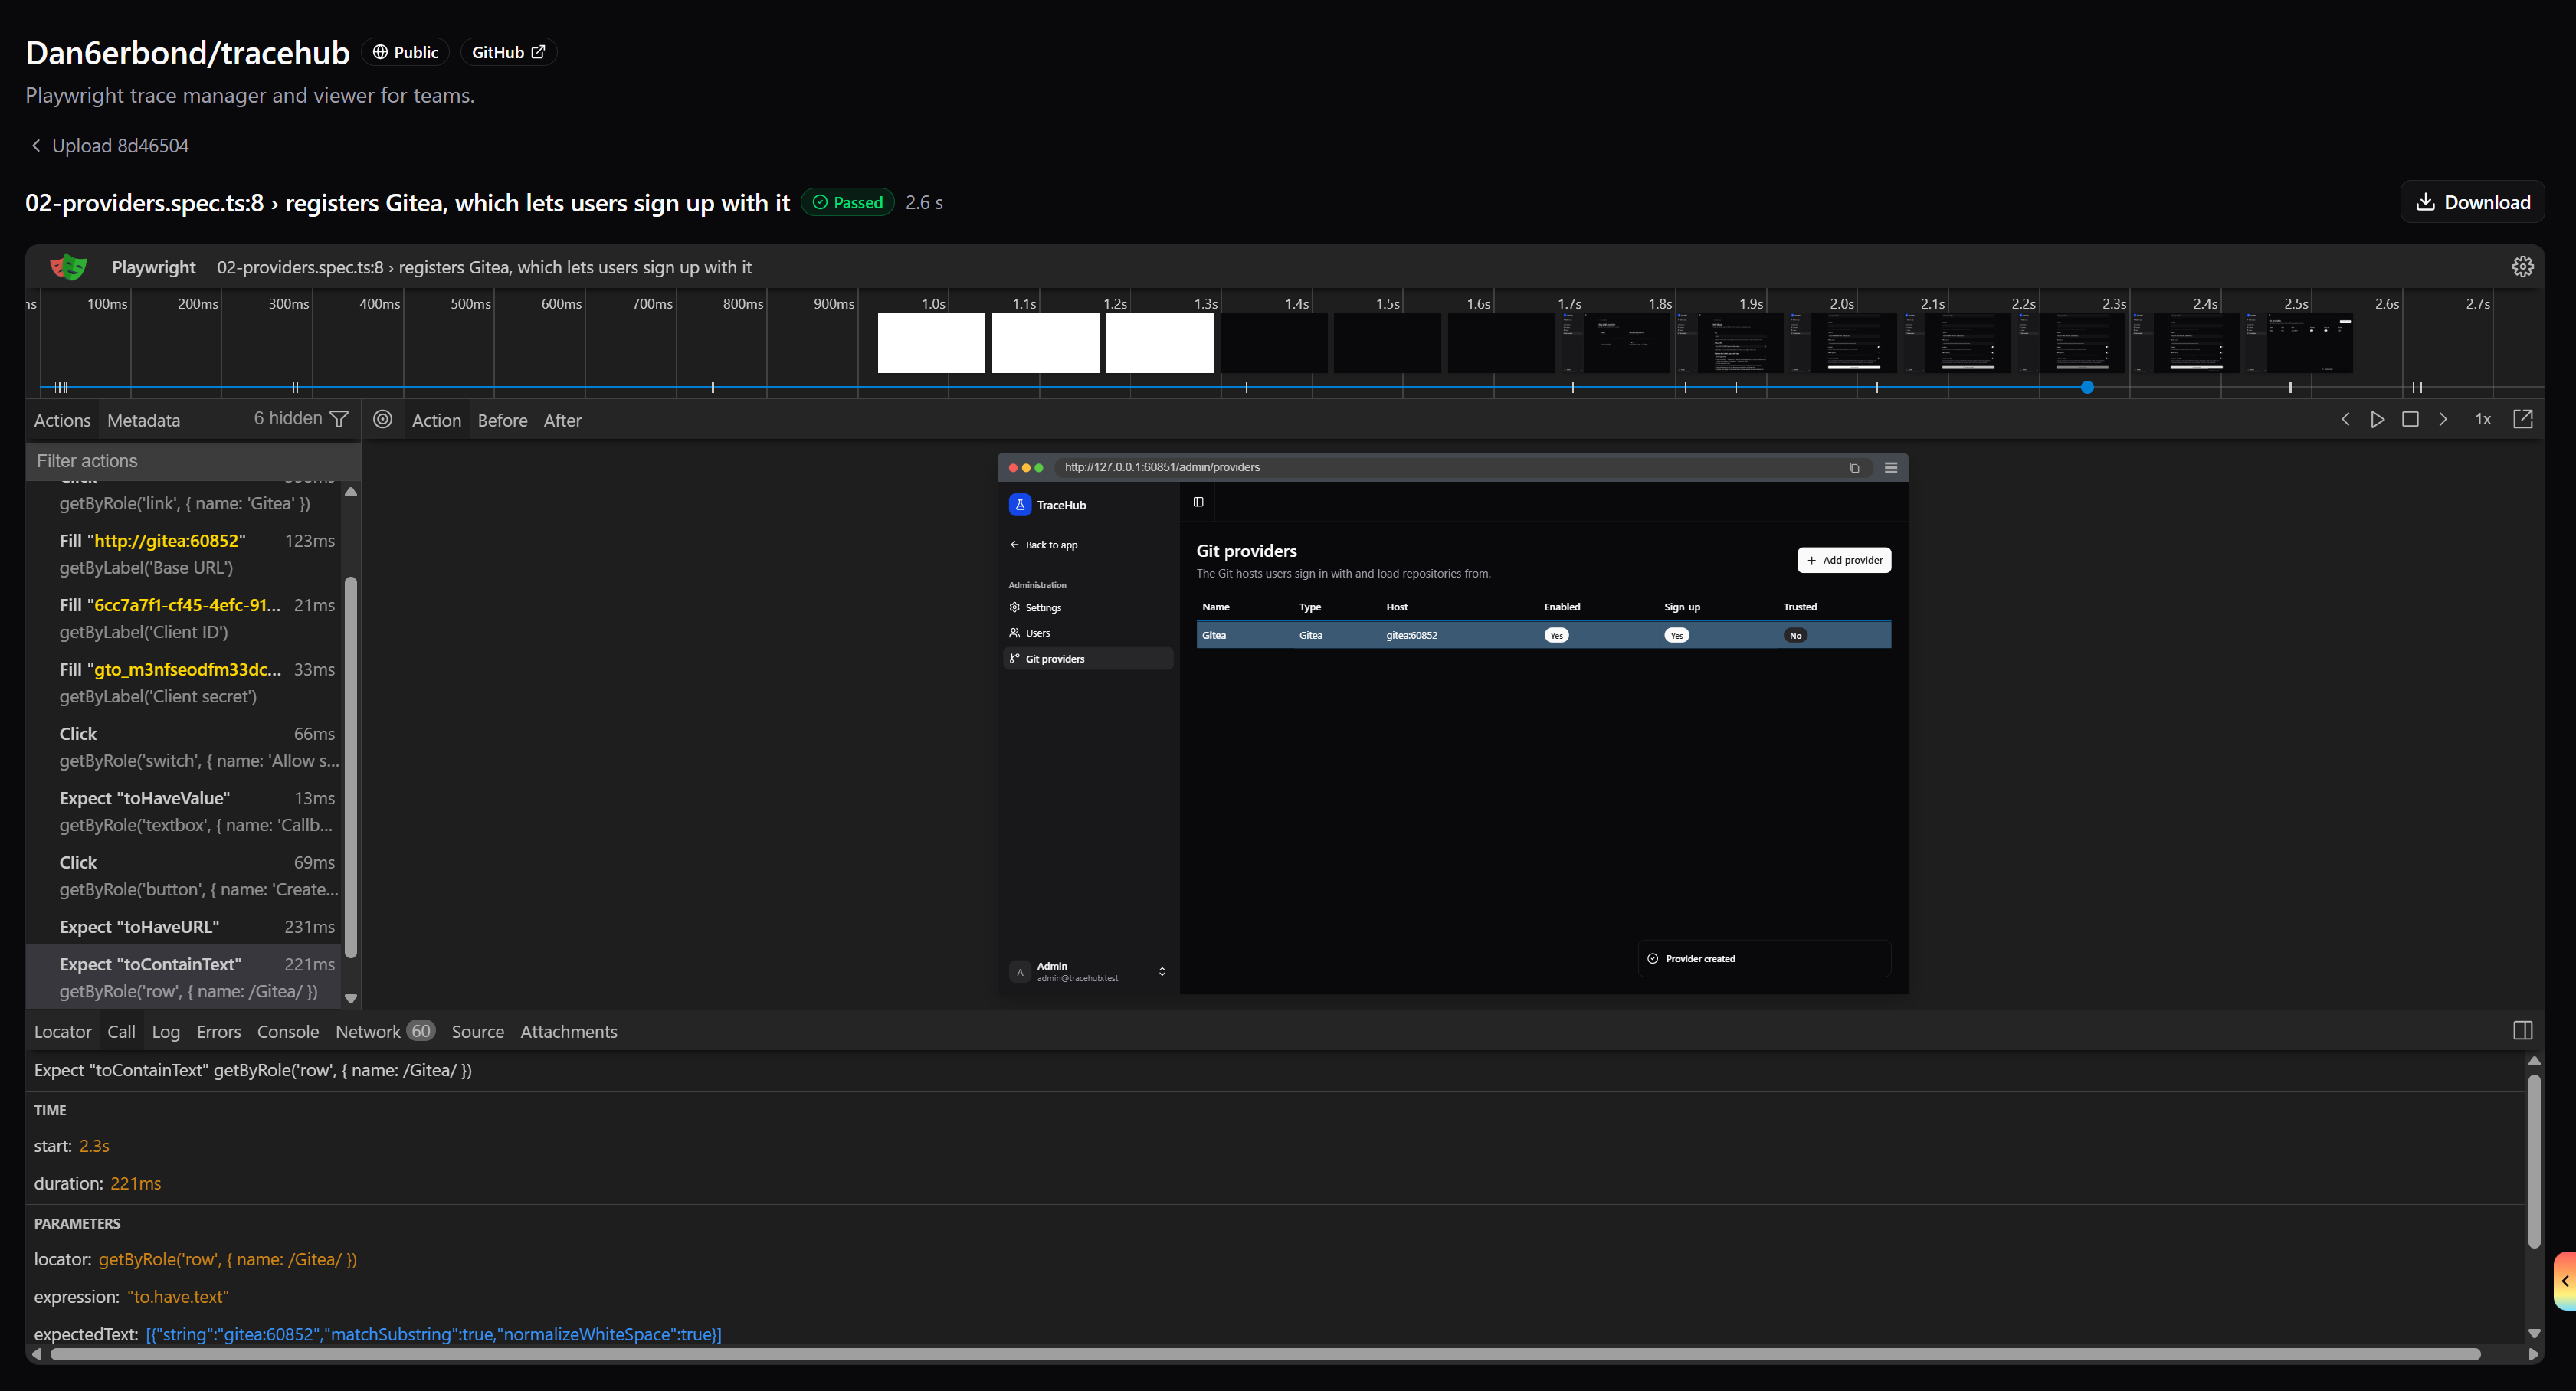Image resolution: width=2576 pixels, height=1391 pixels.
Task: Click the blue timeline position marker
Action: [x=2087, y=387]
